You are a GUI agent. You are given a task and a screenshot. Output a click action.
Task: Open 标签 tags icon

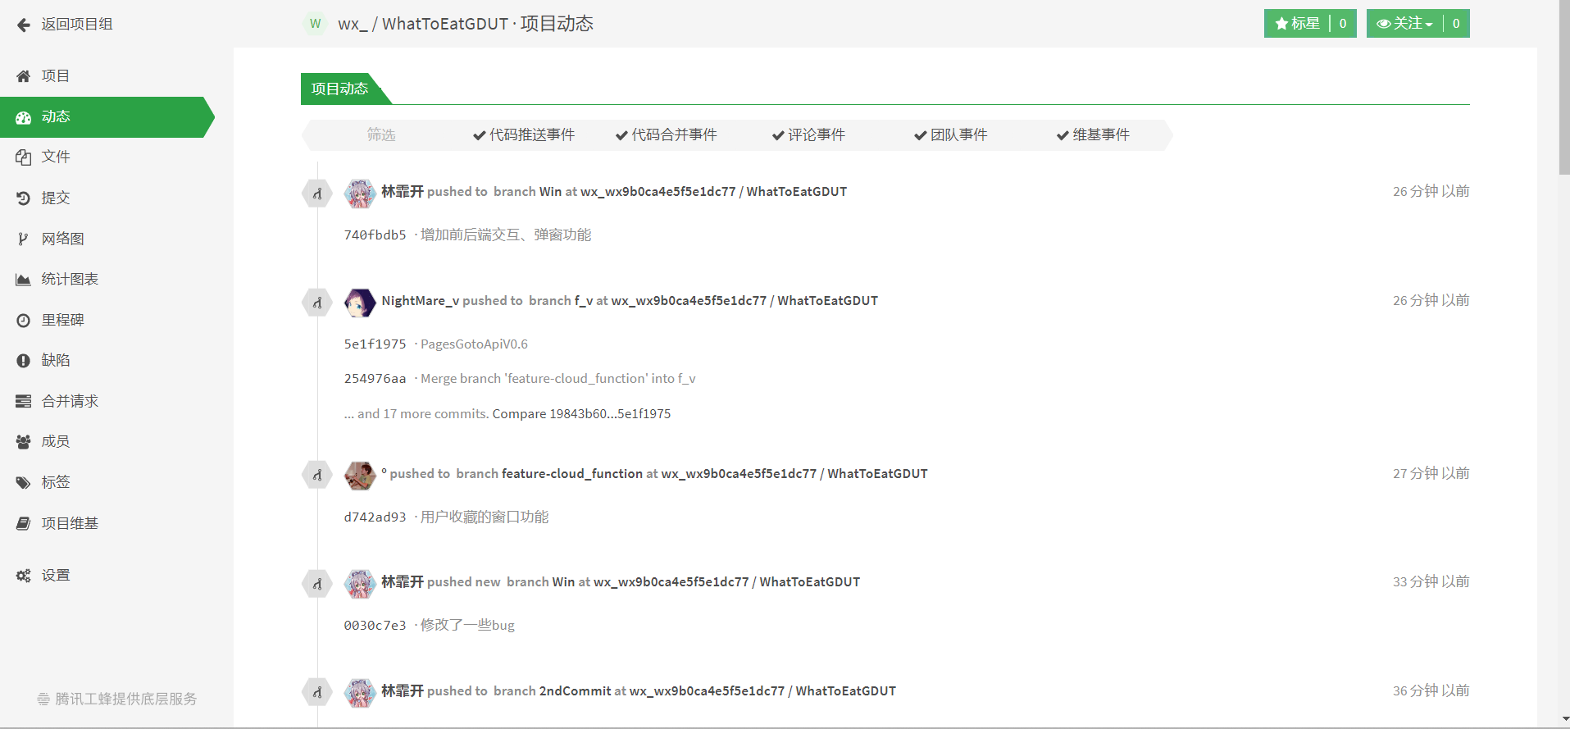click(24, 483)
